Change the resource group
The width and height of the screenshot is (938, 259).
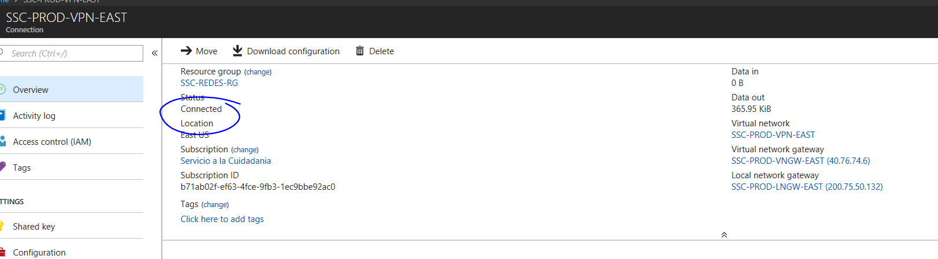click(x=258, y=72)
